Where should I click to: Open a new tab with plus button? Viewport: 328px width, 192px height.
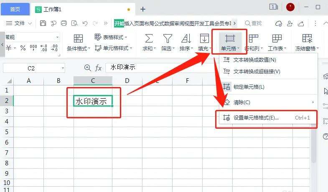pyautogui.click(x=143, y=9)
